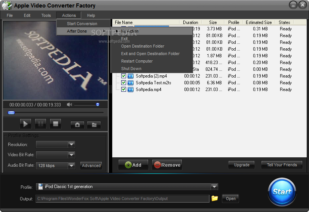Click the 6.36 MB size cell

click(214, 83)
